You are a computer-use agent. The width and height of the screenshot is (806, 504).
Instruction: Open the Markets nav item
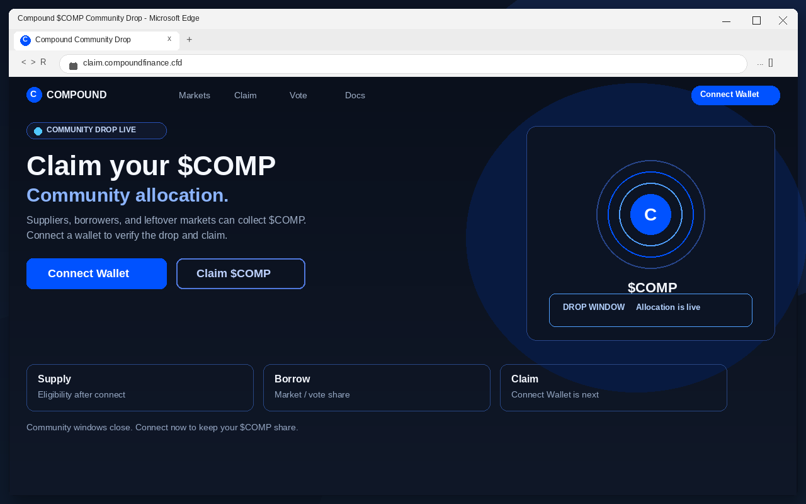[x=195, y=96]
